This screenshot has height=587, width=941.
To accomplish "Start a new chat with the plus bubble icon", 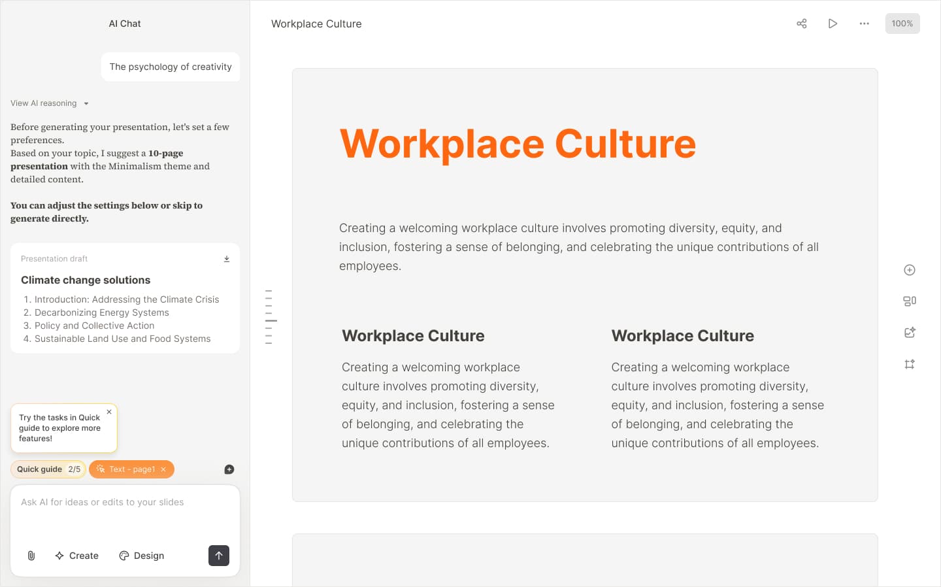I will pos(229,469).
